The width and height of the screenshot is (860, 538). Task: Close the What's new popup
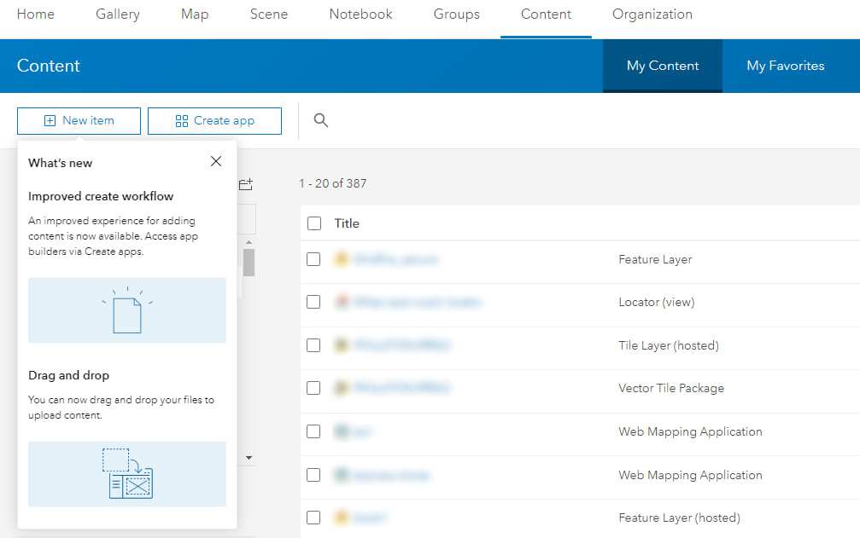[216, 161]
